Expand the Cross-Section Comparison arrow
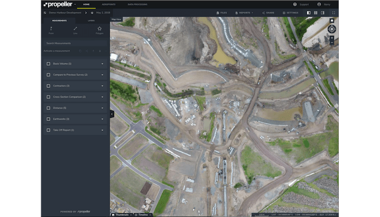The width and height of the screenshot is (380, 217). coord(102,97)
